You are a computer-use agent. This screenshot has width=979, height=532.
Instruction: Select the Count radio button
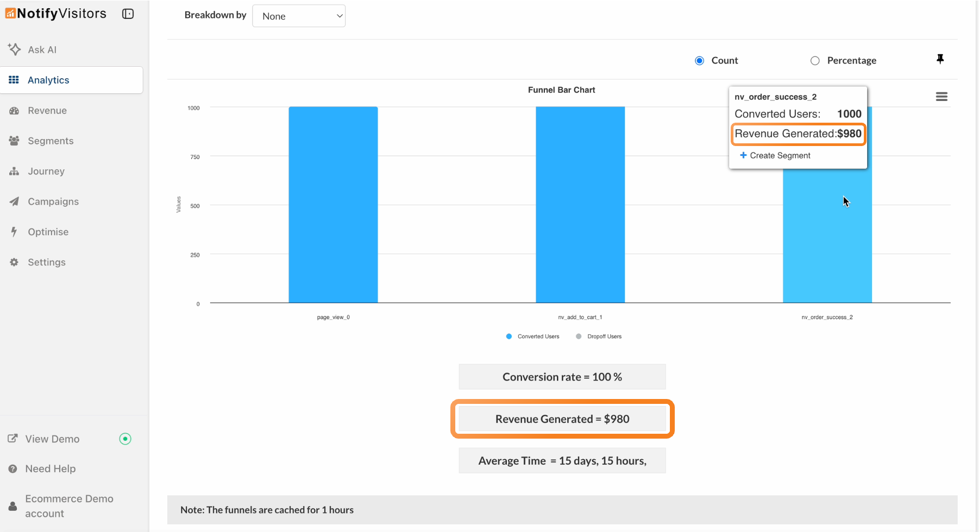[x=699, y=61]
